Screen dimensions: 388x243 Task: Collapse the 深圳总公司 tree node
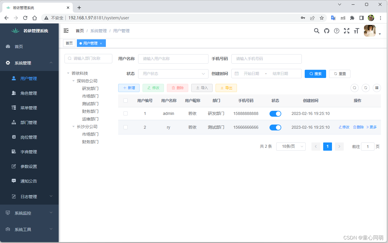[x=73, y=81]
